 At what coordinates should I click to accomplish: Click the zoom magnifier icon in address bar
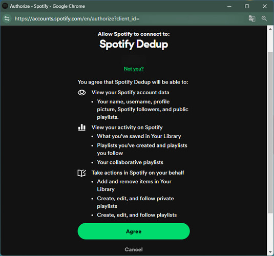tap(264, 18)
